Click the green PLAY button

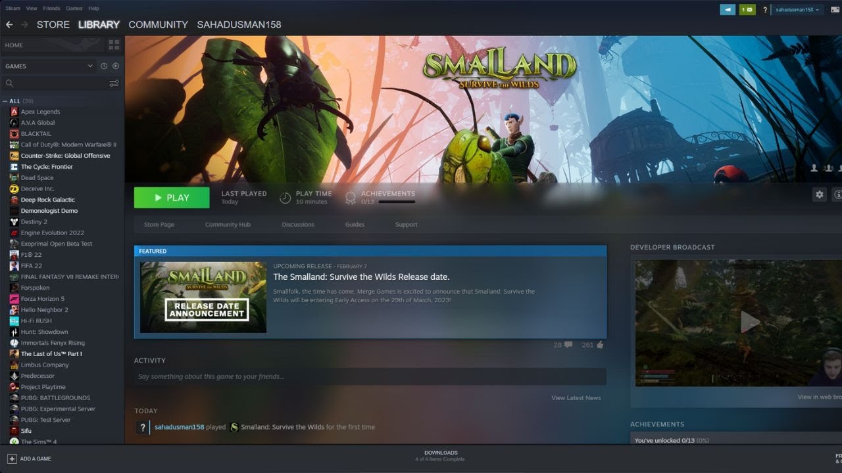tap(172, 198)
